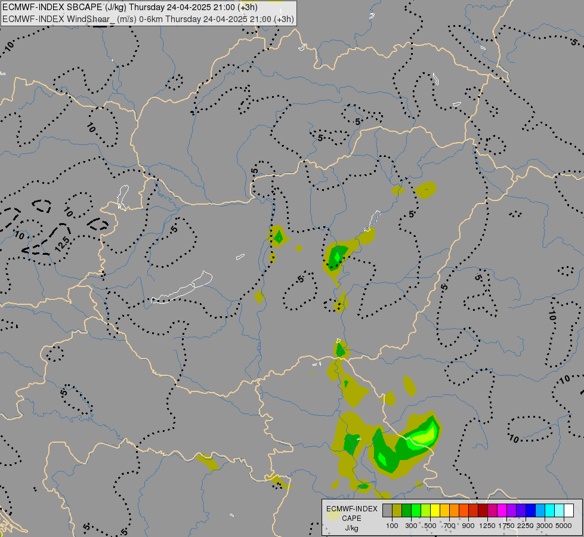Click legend tick label 1250
Viewport: 584px width, 537px height.
[x=487, y=526]
